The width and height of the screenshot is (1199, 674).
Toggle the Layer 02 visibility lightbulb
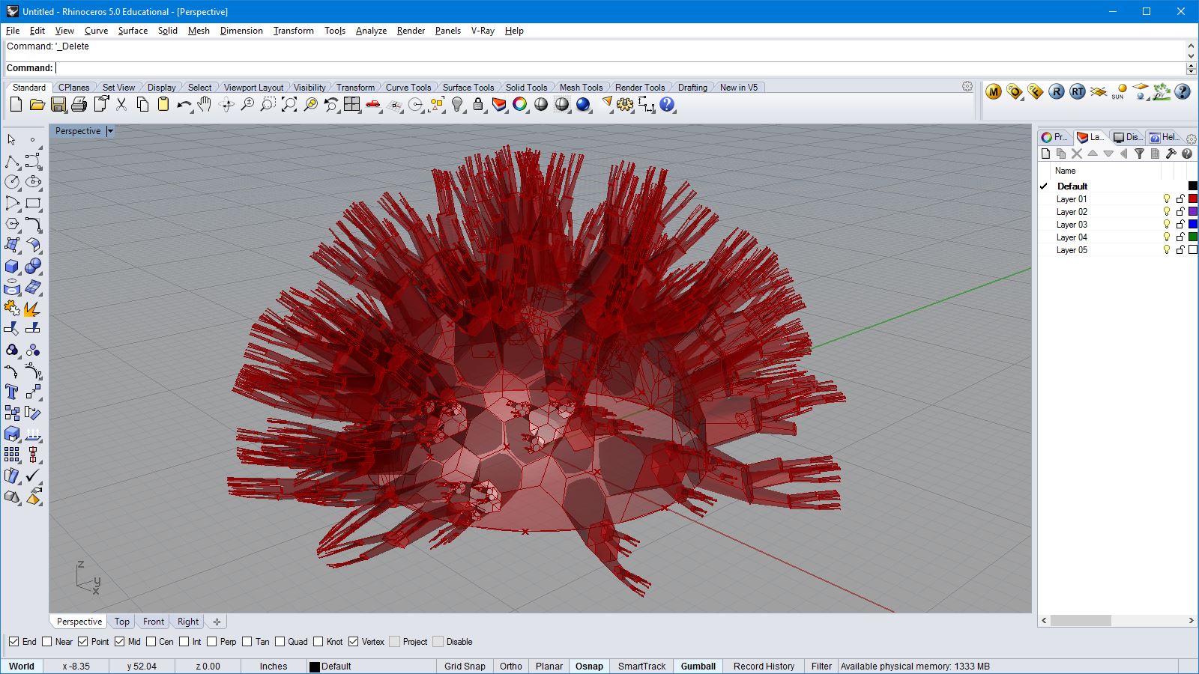tap(1166, 212)
